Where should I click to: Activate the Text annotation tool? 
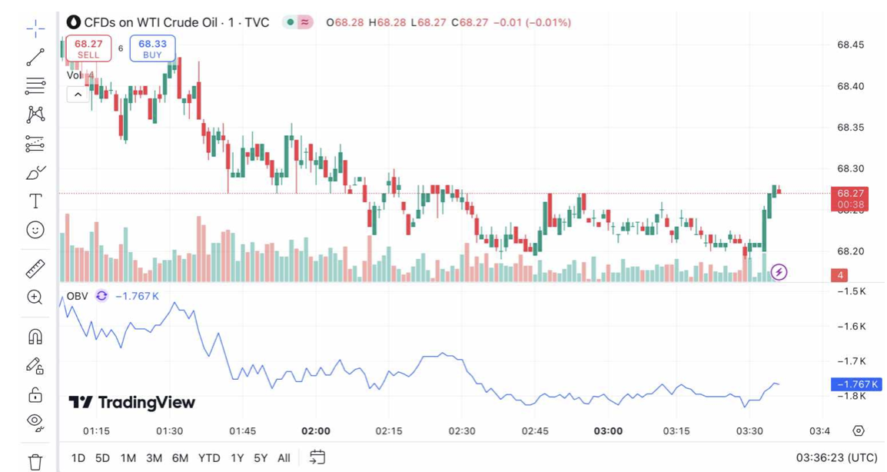(x=35, y=201)
